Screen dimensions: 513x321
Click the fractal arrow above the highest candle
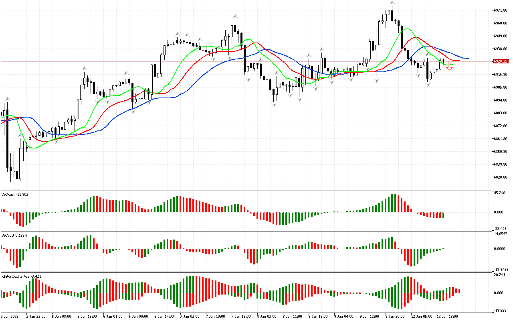click(x=392, y=3)
